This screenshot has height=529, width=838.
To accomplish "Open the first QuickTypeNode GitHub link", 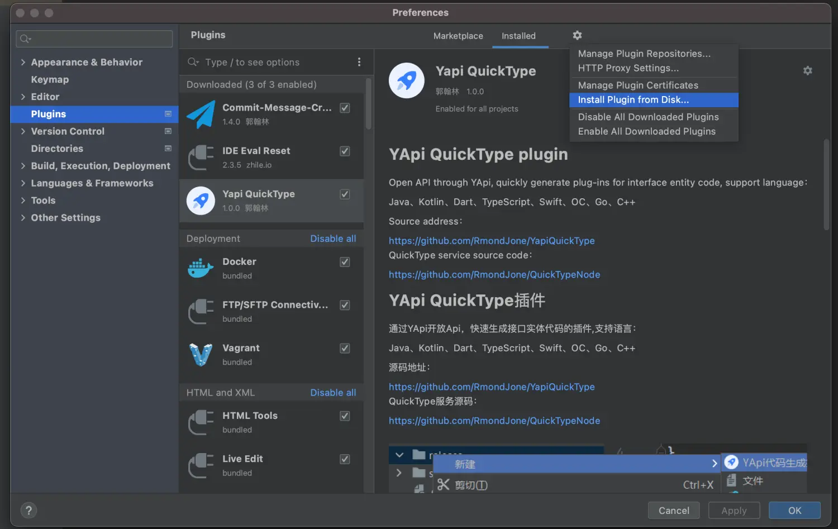I will coord(494,275).
